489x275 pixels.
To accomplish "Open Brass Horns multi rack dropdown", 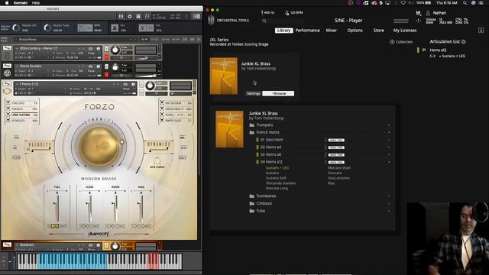I will click(x=16, y=39).
